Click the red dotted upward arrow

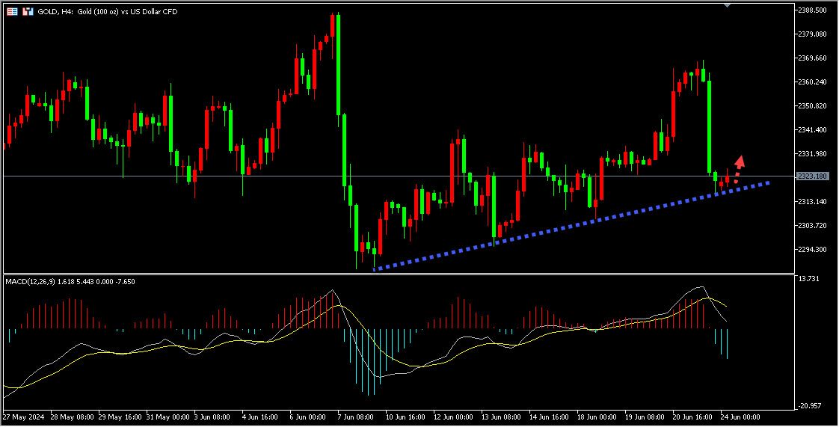[x=738, y=168]
